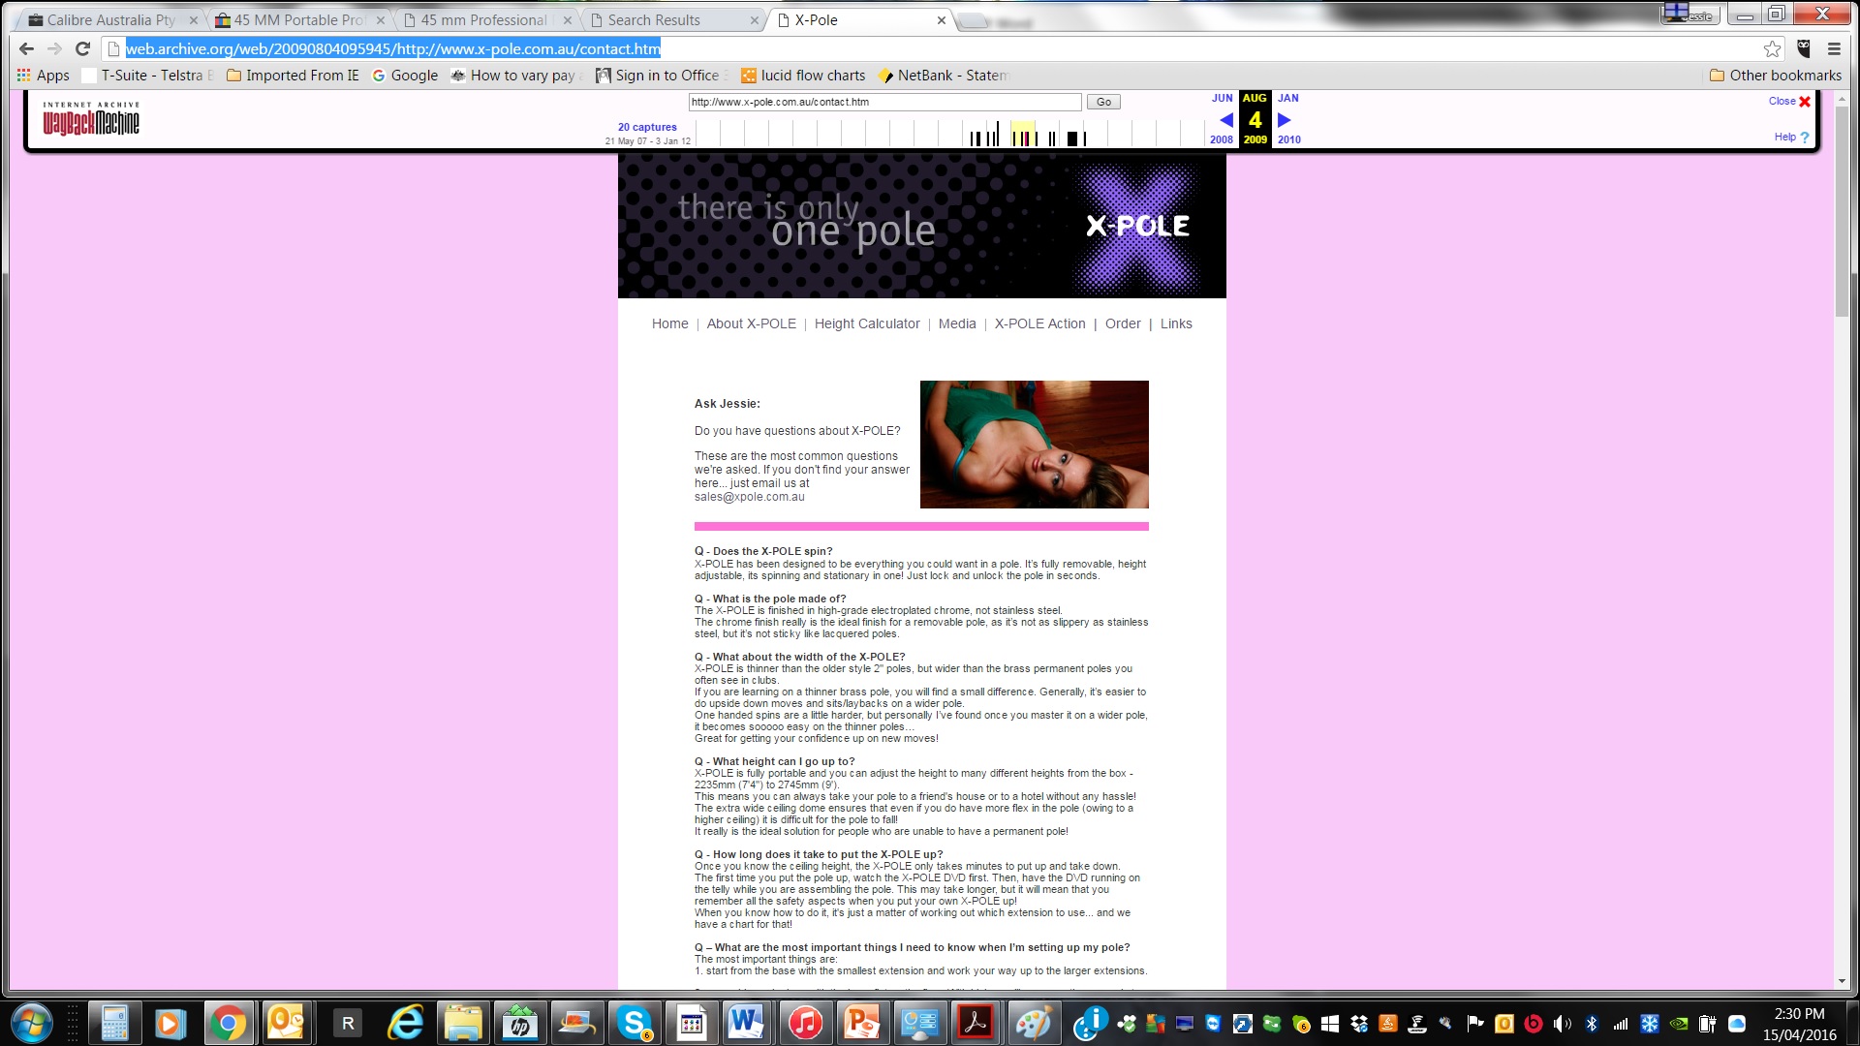Switch to Google Chrome in the taskbar

point(229,1023)
